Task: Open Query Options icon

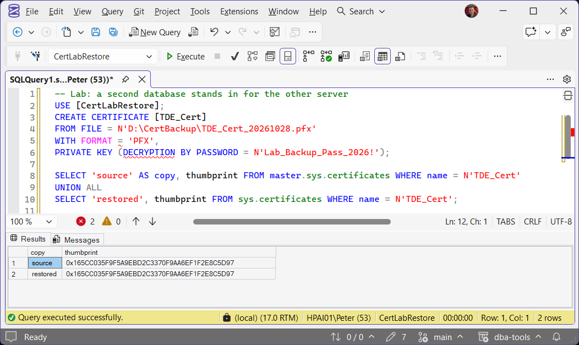Action: 270,57
